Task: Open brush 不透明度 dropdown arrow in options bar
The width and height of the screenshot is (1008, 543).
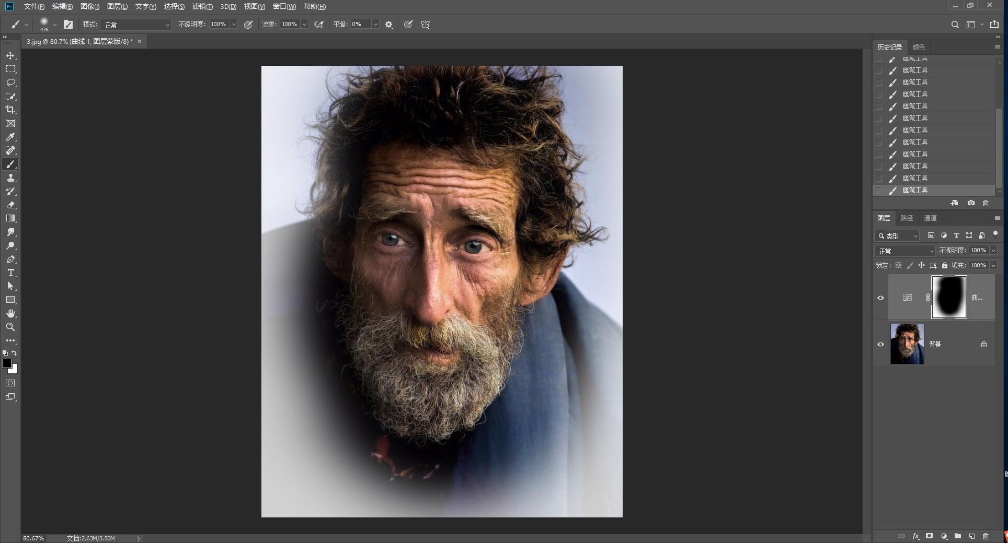Action: tap(234, 25)
